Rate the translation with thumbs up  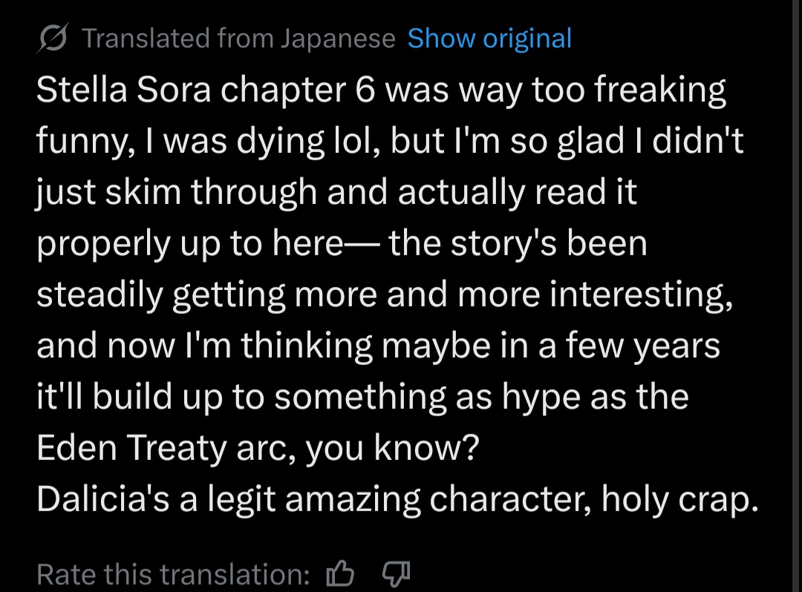pyautogui.click(x=340, y=573)
